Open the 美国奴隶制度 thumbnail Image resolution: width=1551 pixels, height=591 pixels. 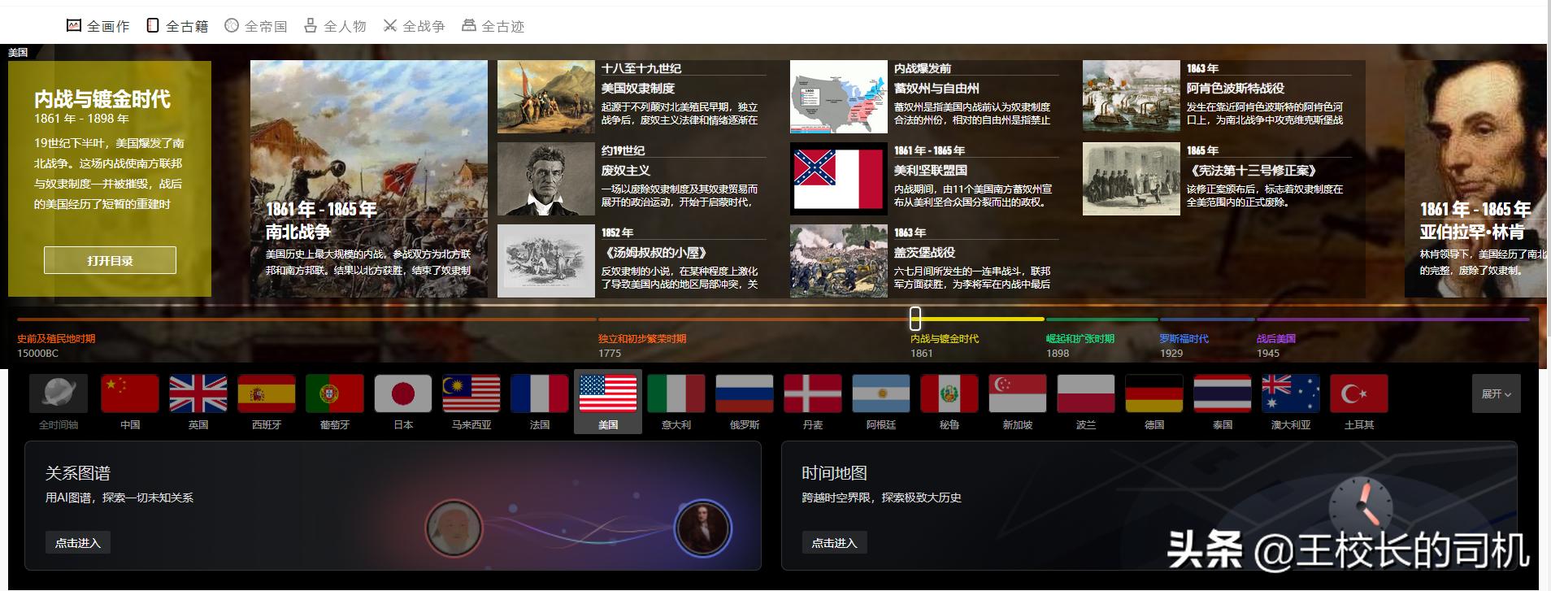pyautogui.click(x=546, y=97)
